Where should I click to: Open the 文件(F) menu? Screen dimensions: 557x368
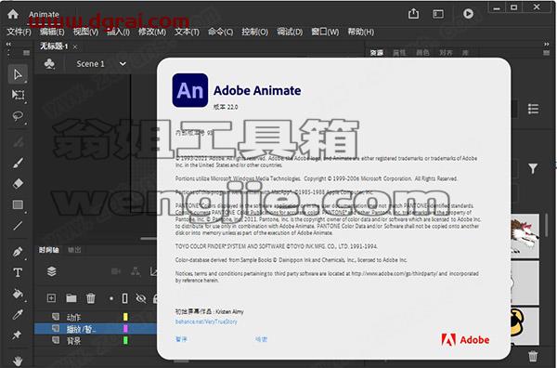[19, 32]
